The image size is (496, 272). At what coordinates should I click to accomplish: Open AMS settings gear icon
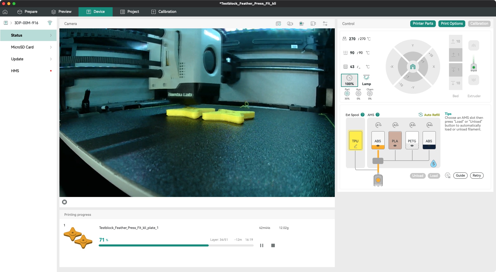tap(448, 176)
